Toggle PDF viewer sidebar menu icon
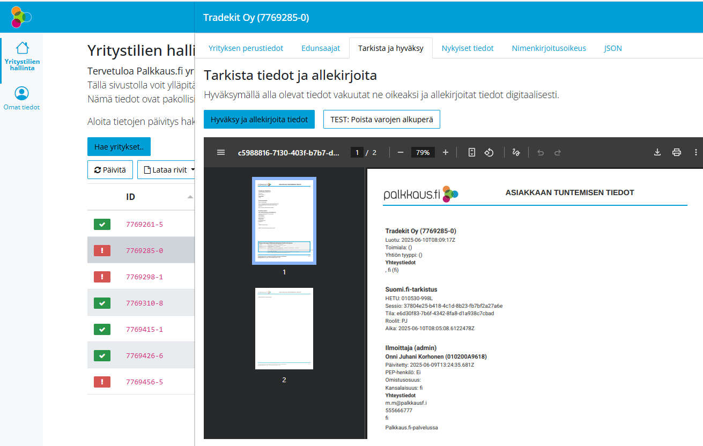The width and height of the screenshot is (703, 446). click(221, 152)
